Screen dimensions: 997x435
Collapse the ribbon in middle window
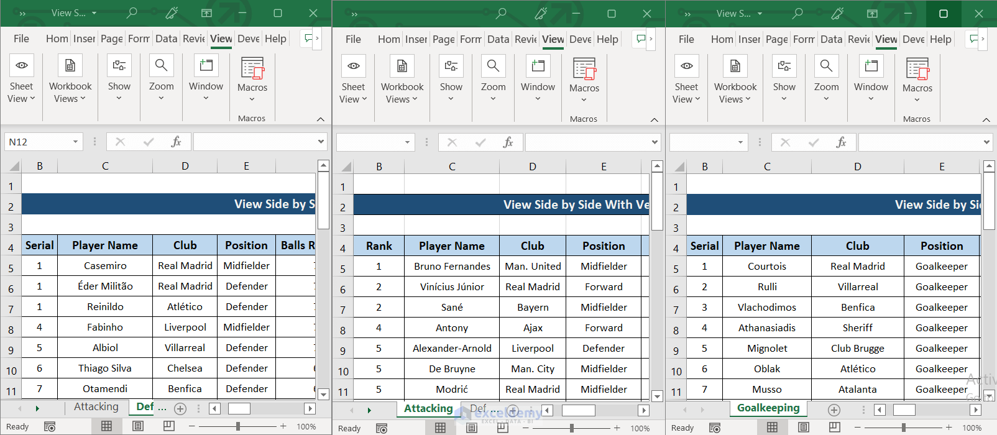tap(655, 119)
